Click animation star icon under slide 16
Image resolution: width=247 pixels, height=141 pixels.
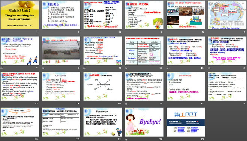[x=126, y=104]
